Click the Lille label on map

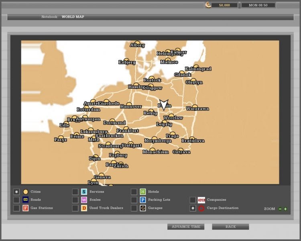(x=65, y=125)
